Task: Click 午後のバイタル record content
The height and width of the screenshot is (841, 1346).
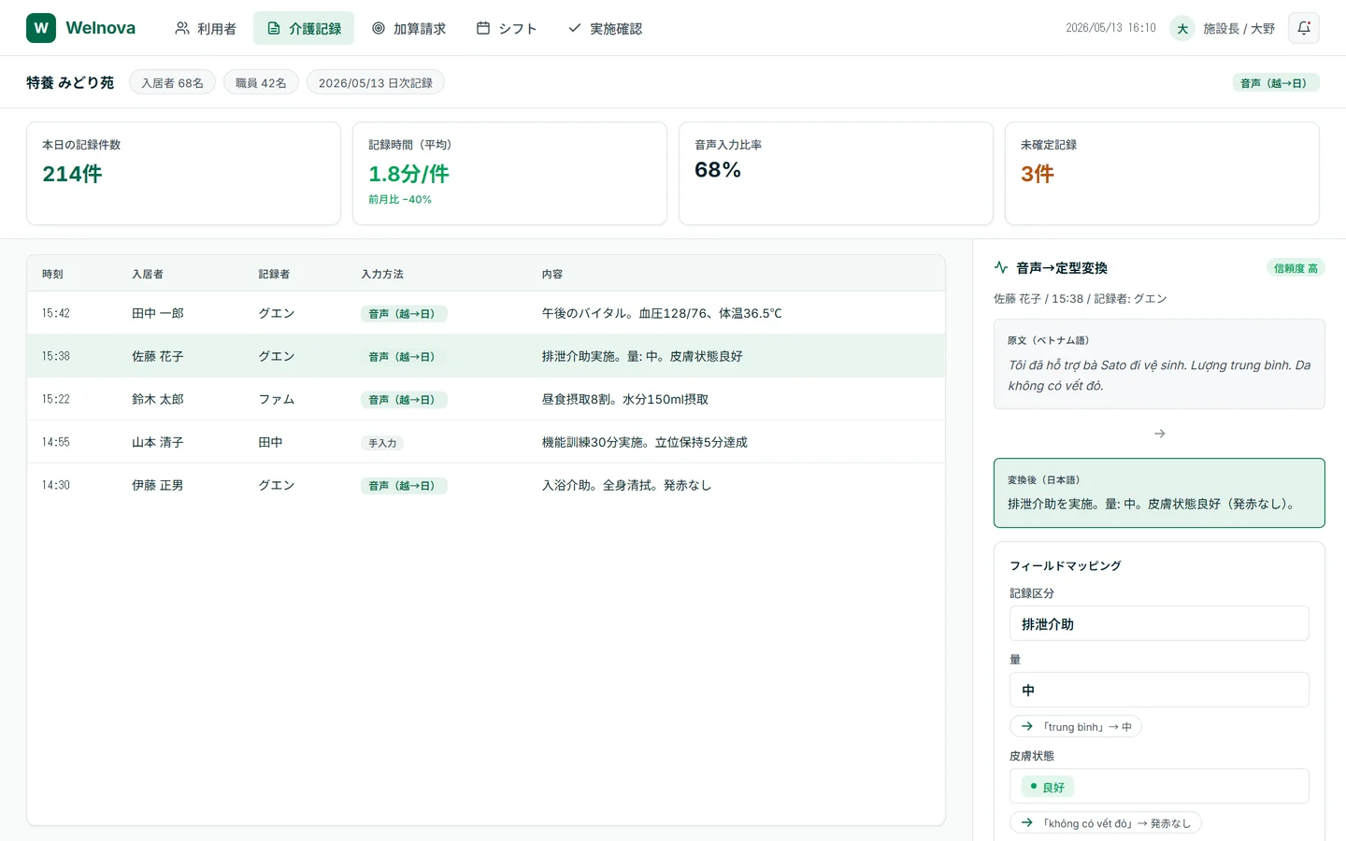Action: (x=662, y=313)
